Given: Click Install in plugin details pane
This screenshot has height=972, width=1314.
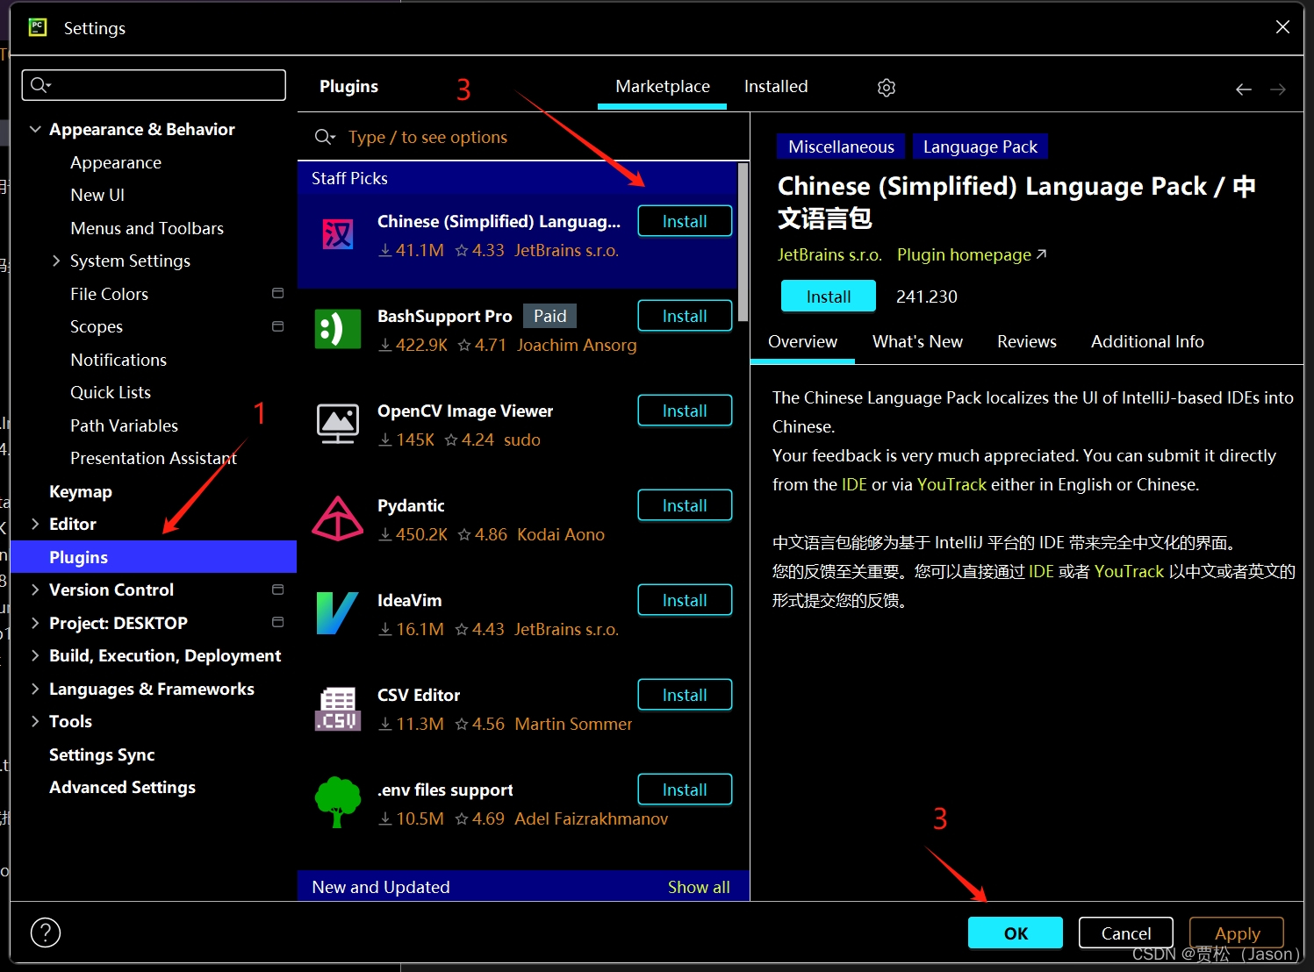Looking at the screenshot, I should (829, 297).
